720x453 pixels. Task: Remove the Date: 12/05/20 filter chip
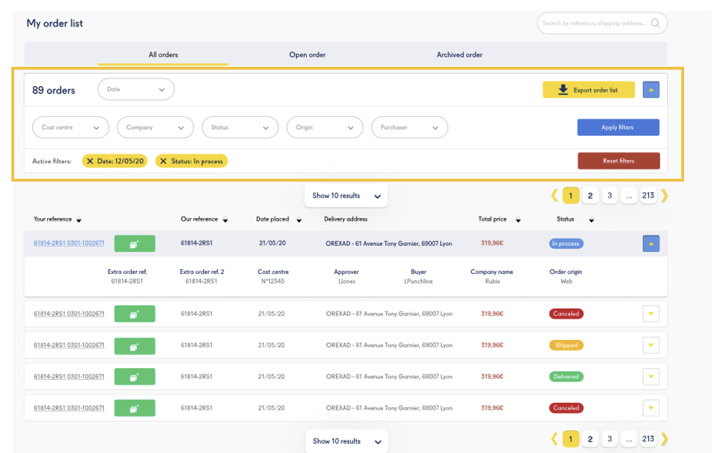coord(90,161)
